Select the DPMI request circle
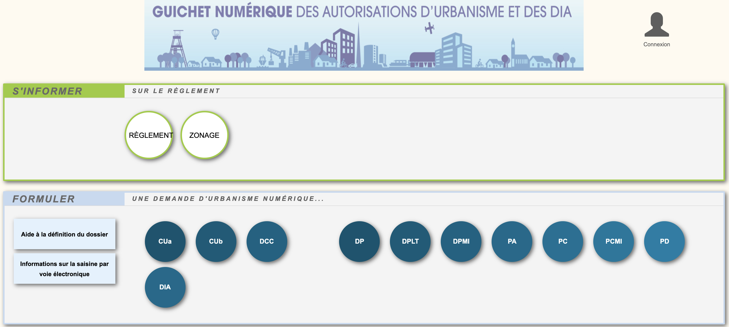The width and height of the screenshot is (729, 327). (x=461, y=242)
